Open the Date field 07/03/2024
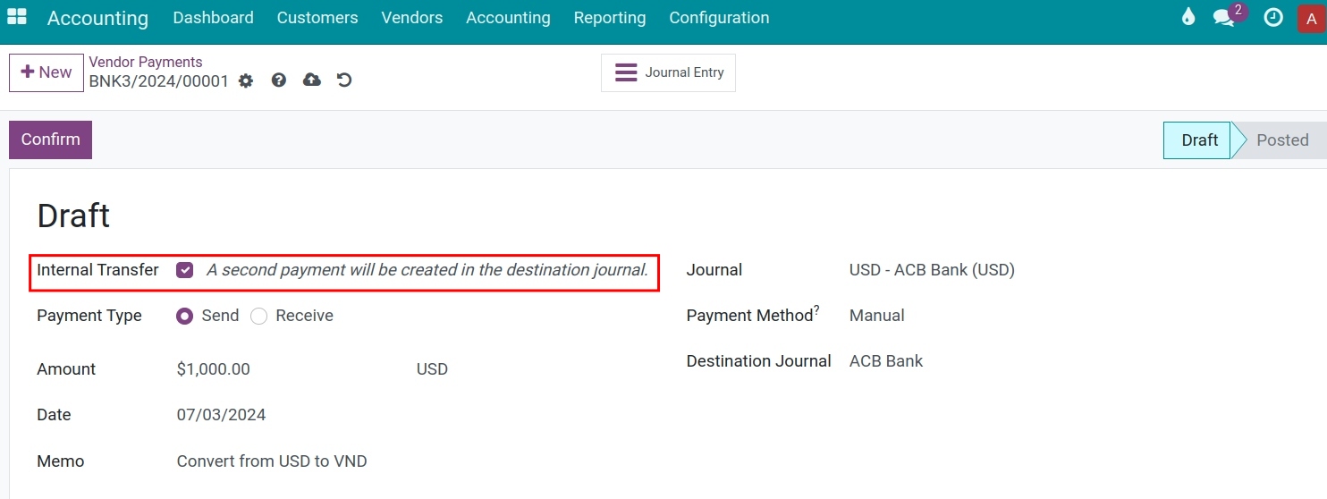This screenshot has width=1327, height=499. pyautogui.click(x=221, y=415)
